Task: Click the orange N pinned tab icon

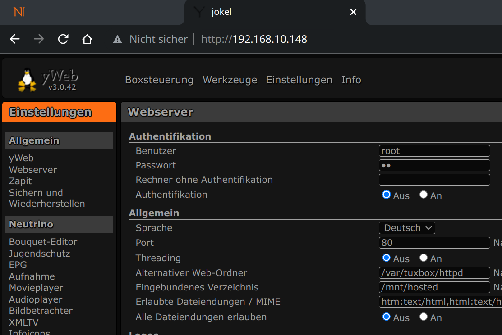Action: [x=19, y=12]
